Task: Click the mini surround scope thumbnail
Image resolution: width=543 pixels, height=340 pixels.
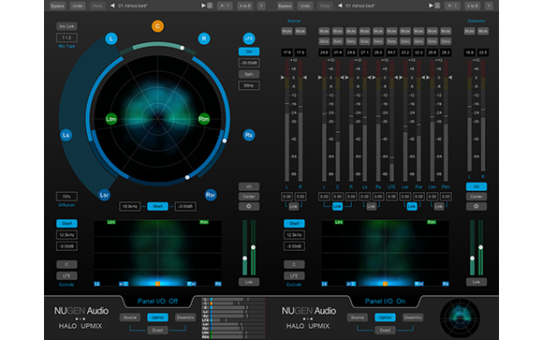Action: (460, 318)
